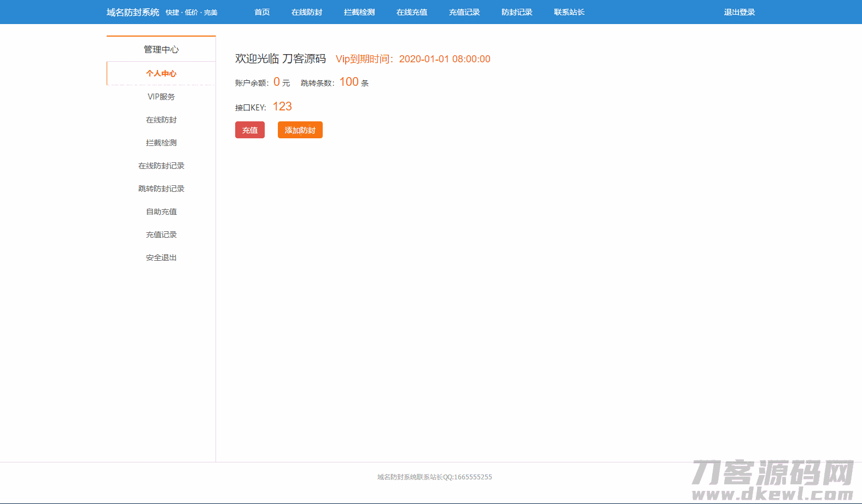Select 在线充值 in top navigation
This screenshot has width=862, height=504.
pyautogui.click(x=412, y=12)
